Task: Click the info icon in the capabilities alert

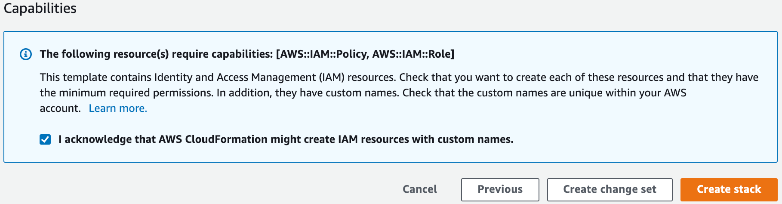Action: [x=26, y=54]
